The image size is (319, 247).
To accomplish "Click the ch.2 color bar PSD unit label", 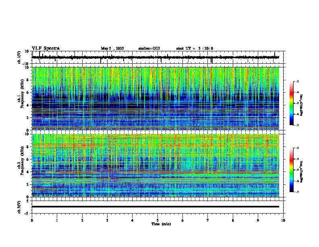I will [x=301, y=172].
